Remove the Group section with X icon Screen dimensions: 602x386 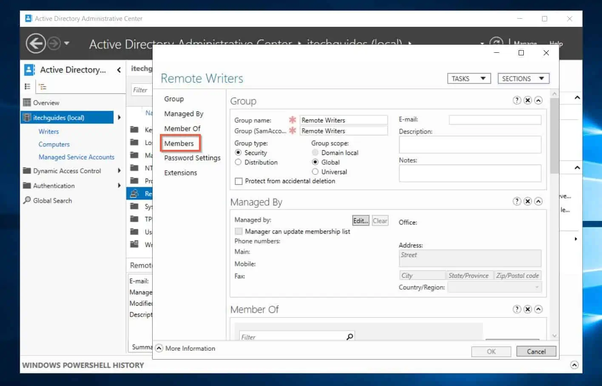pyautogui.click(x=528, y=100)
